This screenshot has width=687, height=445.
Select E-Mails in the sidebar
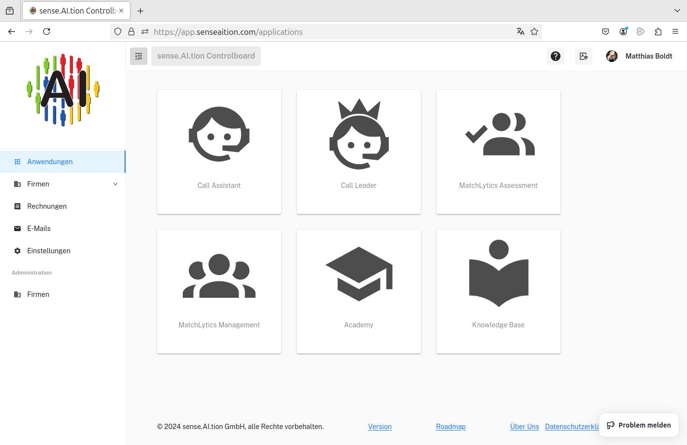pos(63,229)
